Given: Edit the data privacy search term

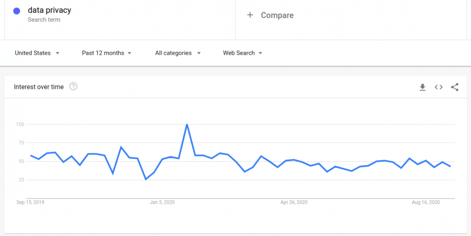Looking at the screenshot, I should pyautogui.click(x=49, y=10).
